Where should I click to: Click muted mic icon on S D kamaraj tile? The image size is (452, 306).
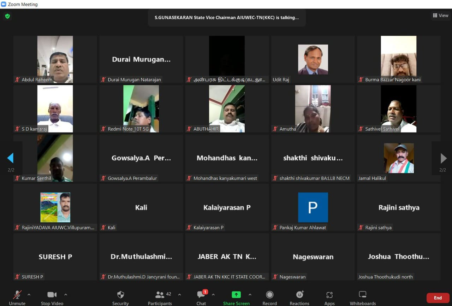[17, 129]
